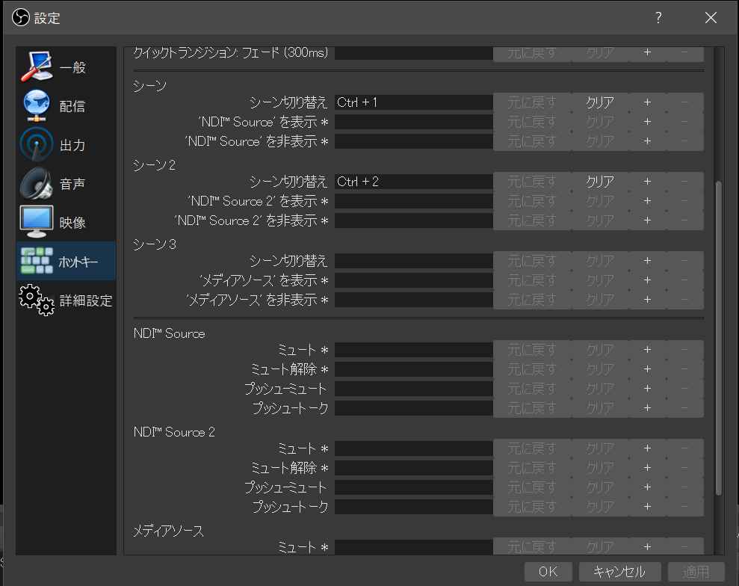This screenshot has width=739, height=586.
Task: Click the vertical scrollbar thumb
Action: coord(718,338)
